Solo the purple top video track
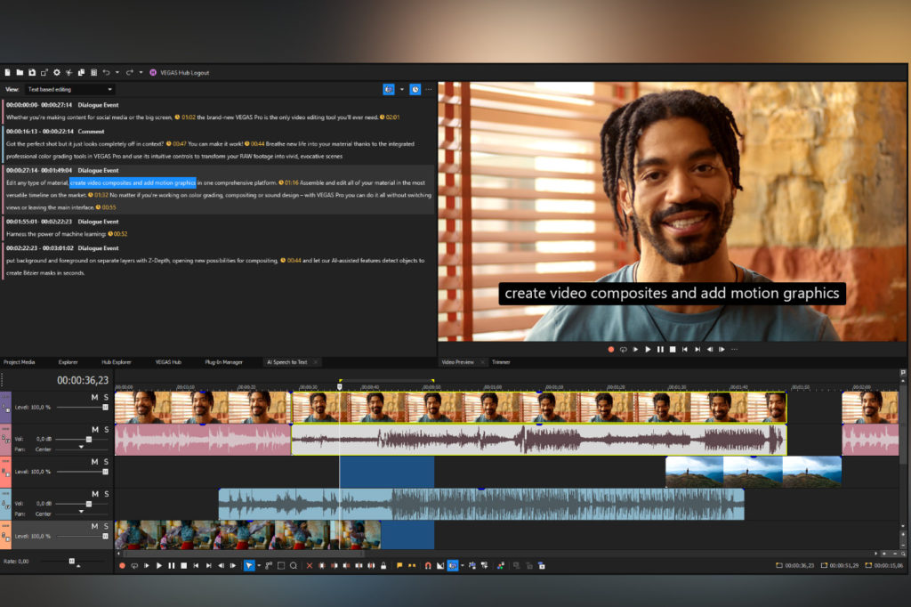Image resolution: width=911 pixels, height=607 pixels. 106,397
